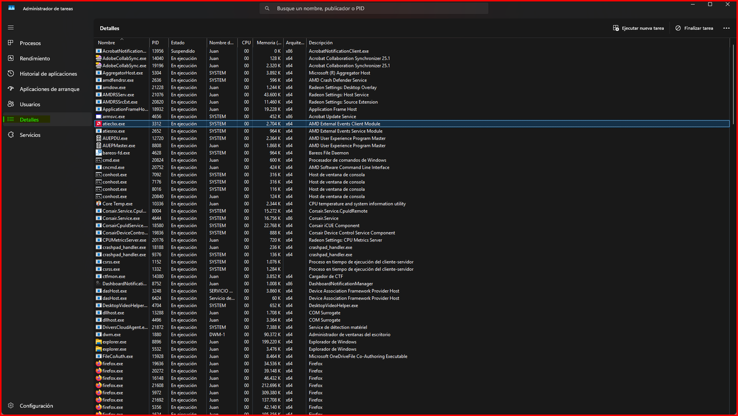Select the AUEPMaster.exe process row
This screenshot has height=416, width=738.
click(412, 146)
